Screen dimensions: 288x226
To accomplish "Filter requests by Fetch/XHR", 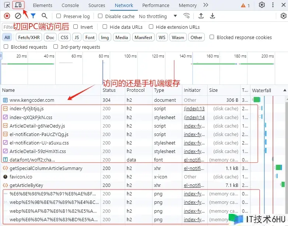I will [29, 37].
